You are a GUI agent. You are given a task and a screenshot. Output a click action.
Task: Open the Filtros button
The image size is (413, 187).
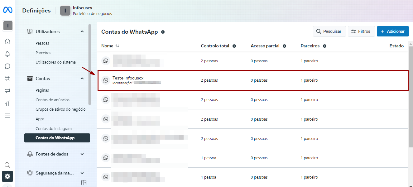361,31
